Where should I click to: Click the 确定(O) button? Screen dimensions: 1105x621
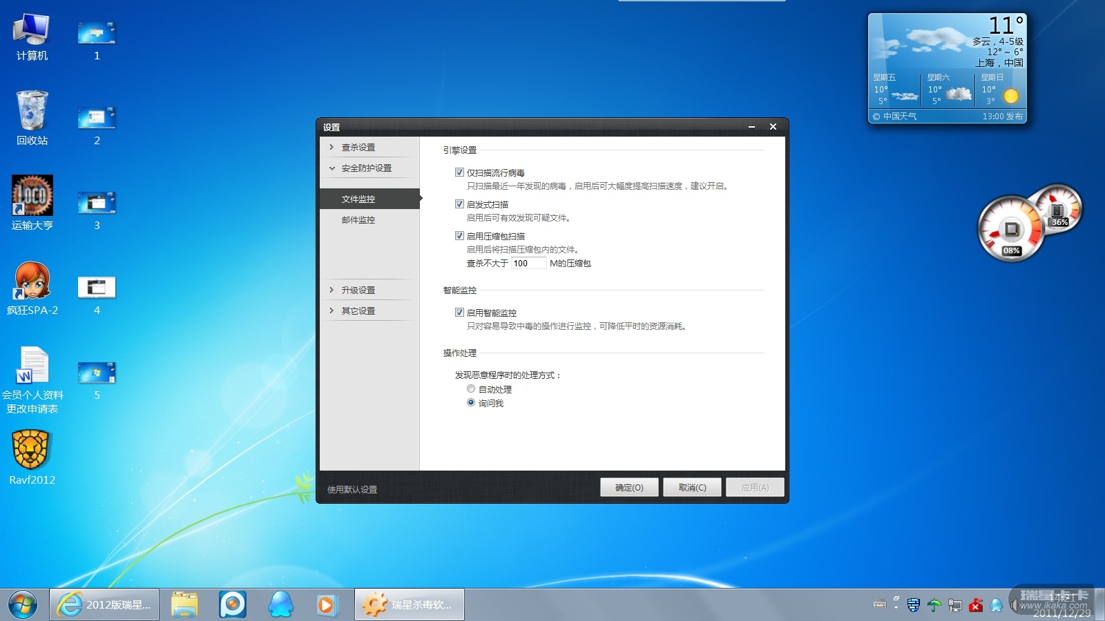(629, 488)
